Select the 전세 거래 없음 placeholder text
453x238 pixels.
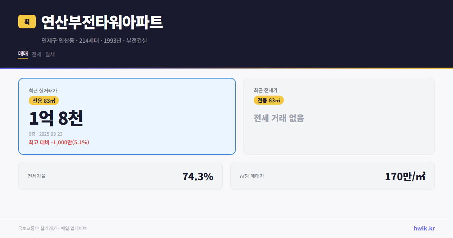279,118
